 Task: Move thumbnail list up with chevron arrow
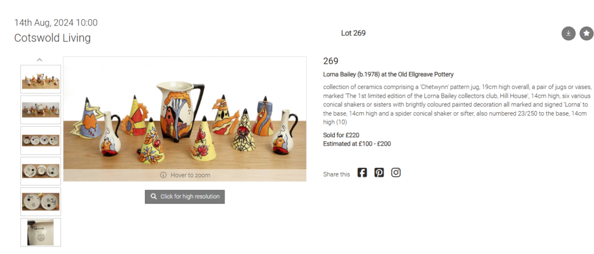pos(39,60)
